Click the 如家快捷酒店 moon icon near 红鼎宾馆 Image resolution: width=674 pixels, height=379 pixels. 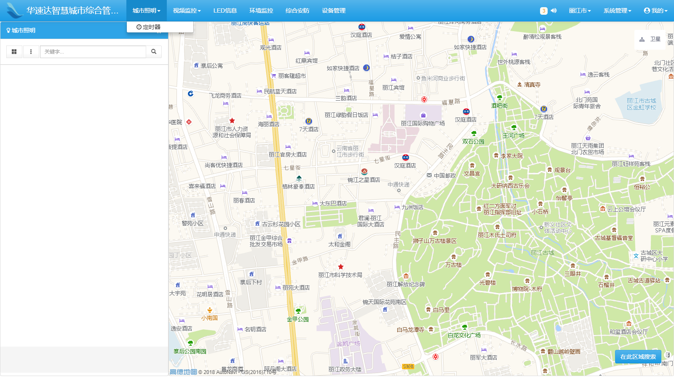tap(366, 67)
